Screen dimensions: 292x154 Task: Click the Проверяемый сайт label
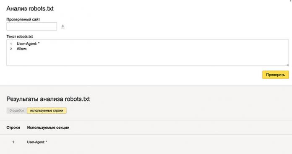click(23, 19)
